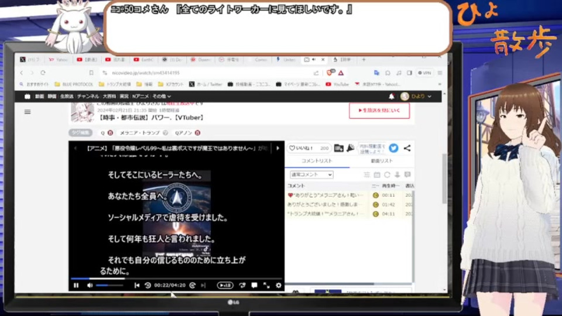Pause the video playback
The height and width of the screenshot is (316, 562).
[76, 286]
